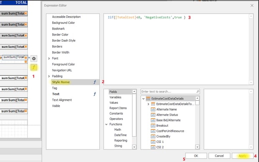
Task: Click the field search box
Action: (x=170, y=92)
